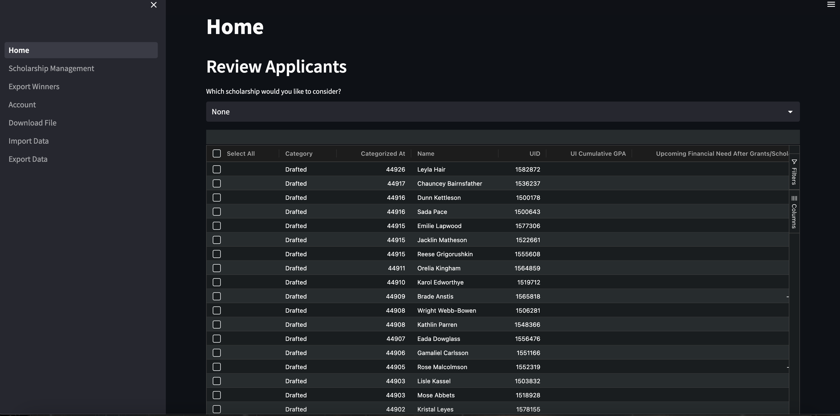Click Categorized At value '44910'
The height and width of the screenshot is (416, 840).
[396, 282]
